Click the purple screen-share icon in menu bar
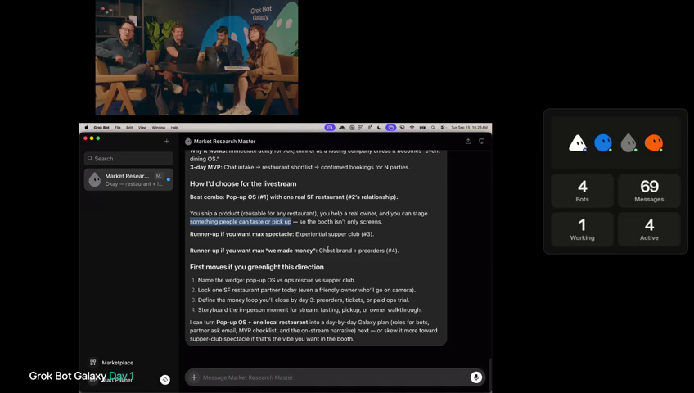The height and width of the screenshot is (393, 694). (330, 128)
